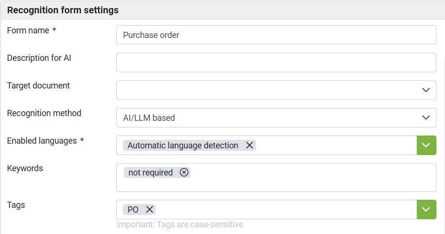
Task: Click the Recognition form settings header
Action: click(x=63, y=10)
